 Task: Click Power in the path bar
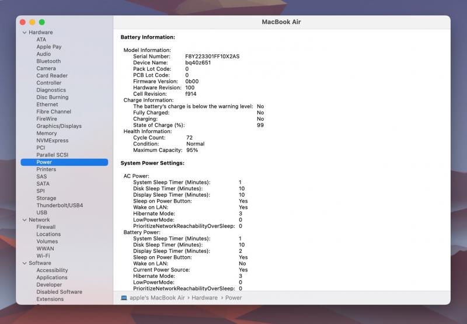pos(233,298)
